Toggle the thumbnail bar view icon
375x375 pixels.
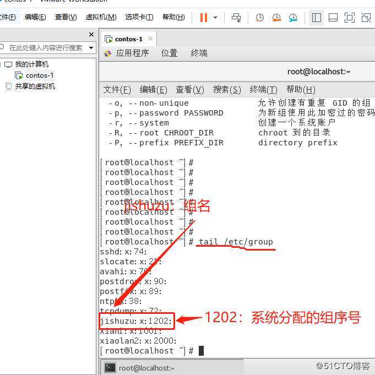tap(333, 18)
